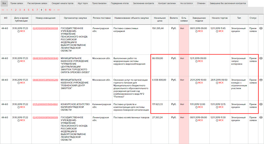Click clock icon under 25.11.2019 10:00
The height and width of the screenshot is (144, 264).
point(196,83)
